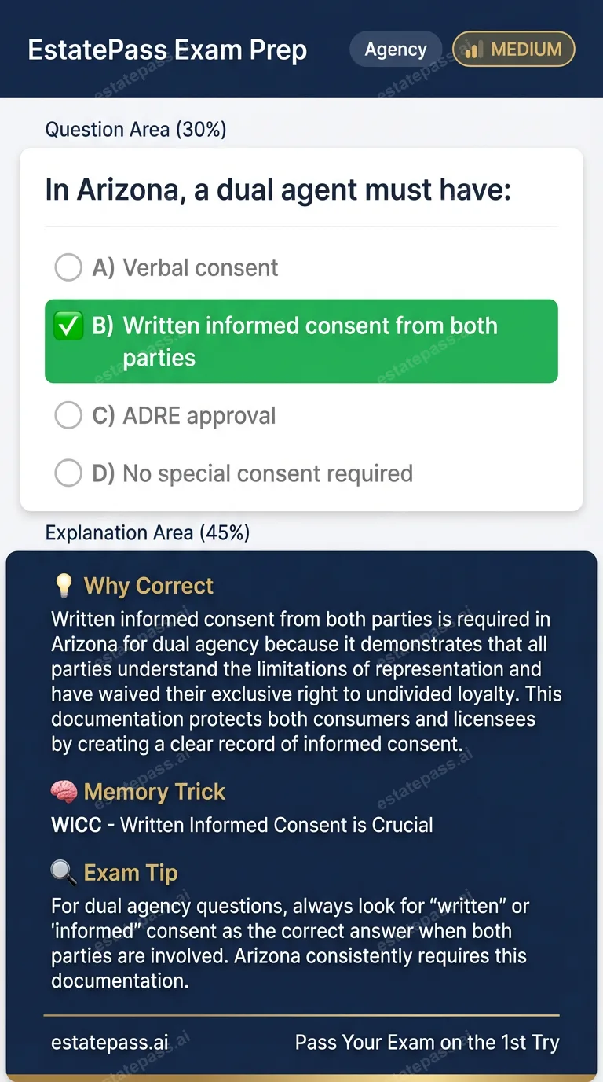
Task: Click the Why Correct section heading
Action: 148,586
